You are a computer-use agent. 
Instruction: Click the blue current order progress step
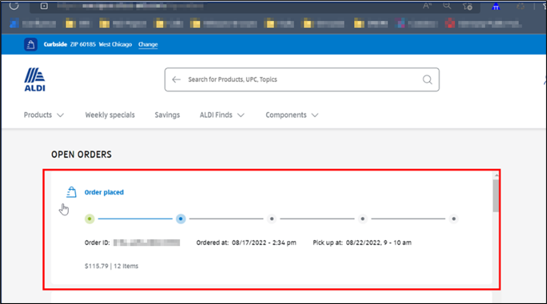[x=181, y=219]
